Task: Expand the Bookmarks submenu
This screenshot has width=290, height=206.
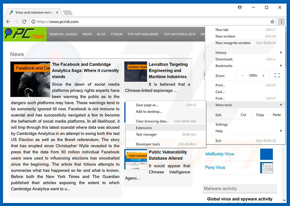Action: (245, 66)
